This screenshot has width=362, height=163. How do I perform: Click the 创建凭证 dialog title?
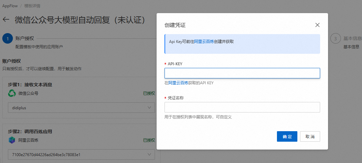point(175,25)
